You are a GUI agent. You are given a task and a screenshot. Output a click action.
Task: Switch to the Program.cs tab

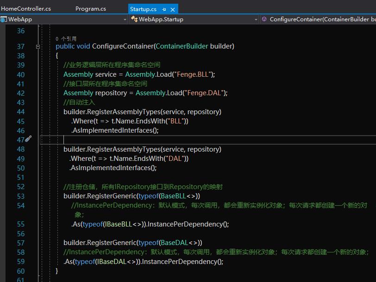pos(91,9)
